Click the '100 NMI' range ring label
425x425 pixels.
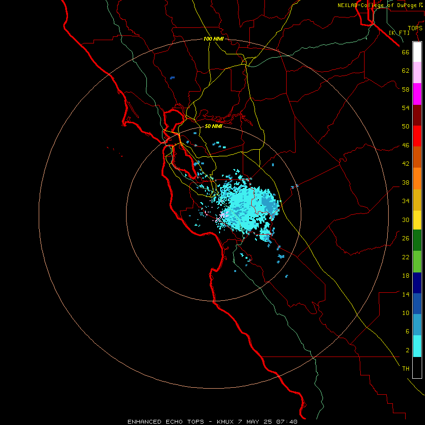point(213,39)
